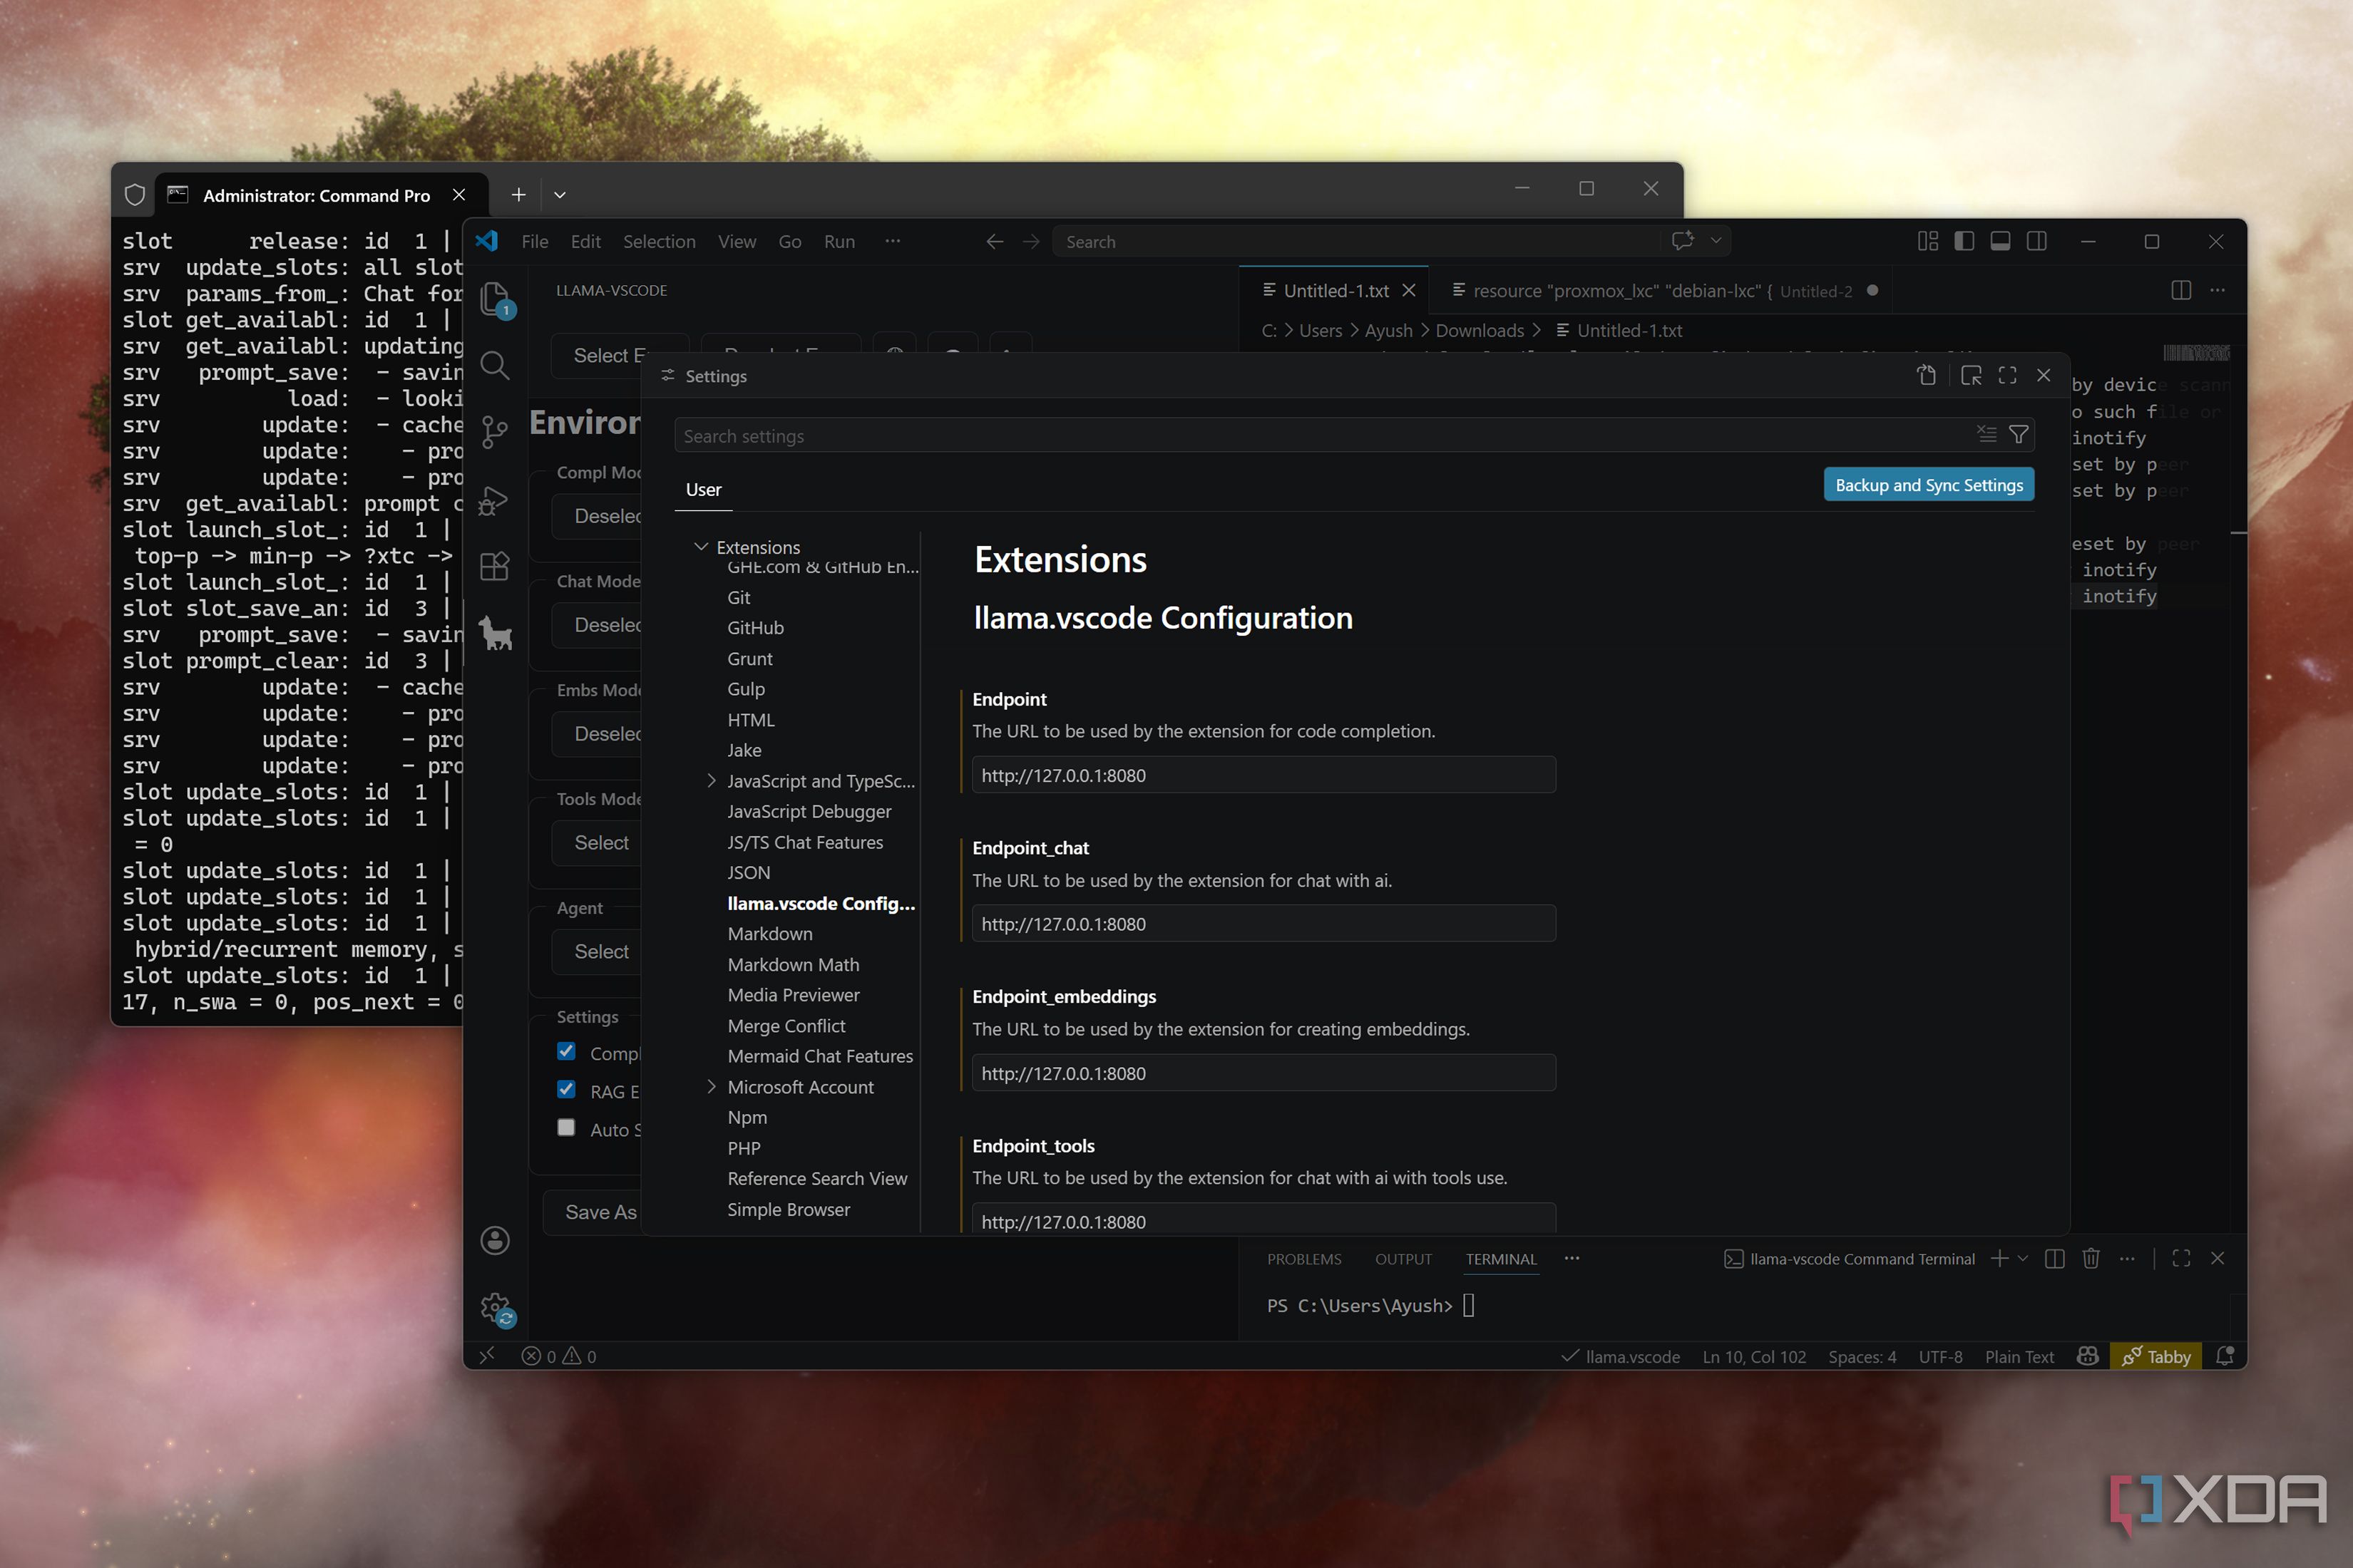
Task: Collapse the Extensions tree section
Action: click(x=702, y=547)
